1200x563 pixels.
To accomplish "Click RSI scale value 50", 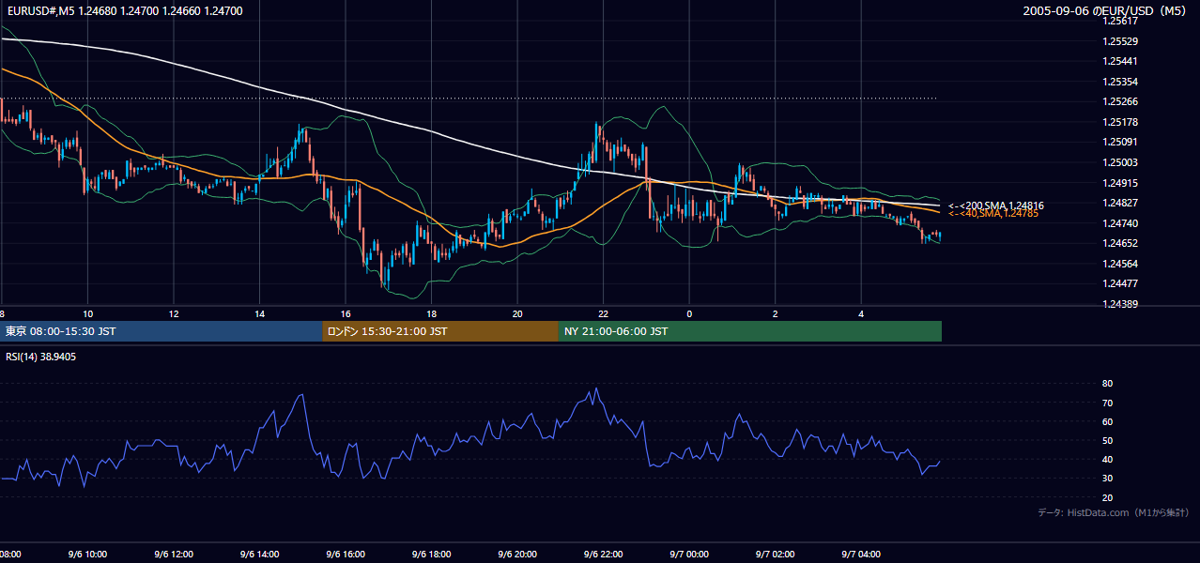I will pos(1107,441).
